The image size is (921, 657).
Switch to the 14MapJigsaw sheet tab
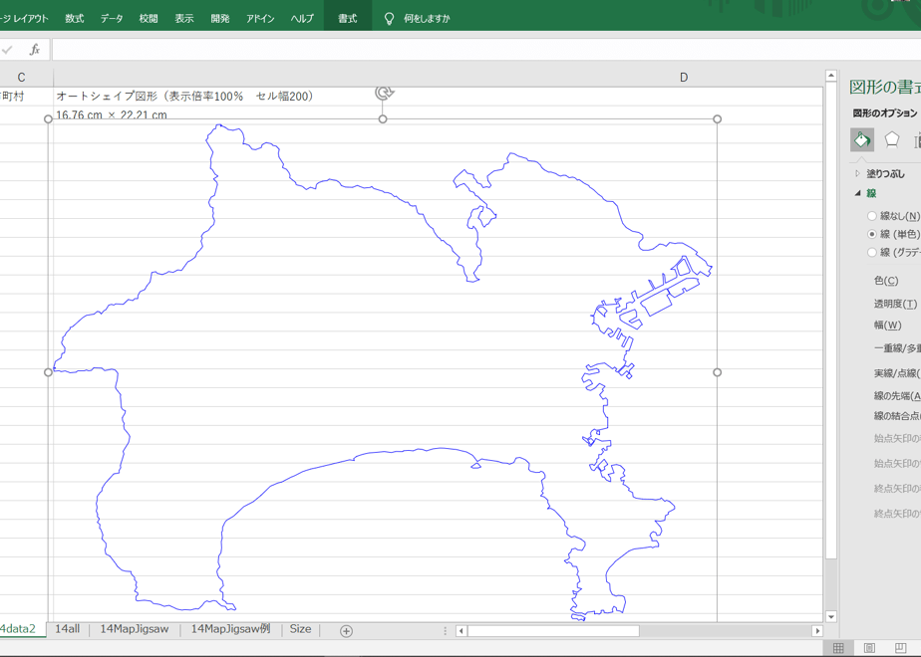tap(134, 629)
